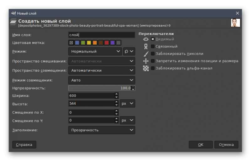Open Режим совмещения dropdown showing Авто

click(x=102, y=80)
